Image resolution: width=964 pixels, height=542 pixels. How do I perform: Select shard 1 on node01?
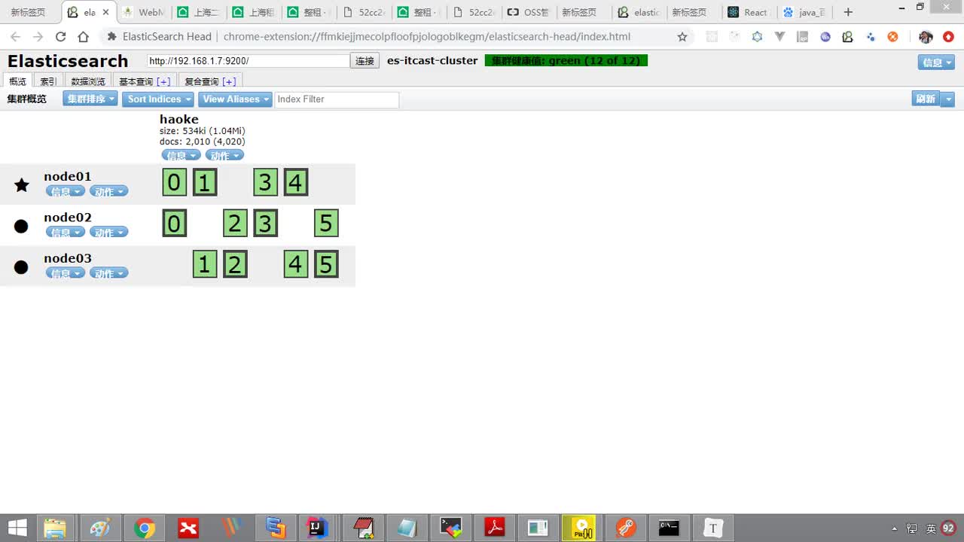point(205,182)
